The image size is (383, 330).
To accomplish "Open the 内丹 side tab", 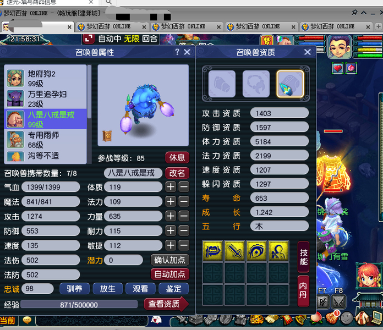I will (304, 291).
